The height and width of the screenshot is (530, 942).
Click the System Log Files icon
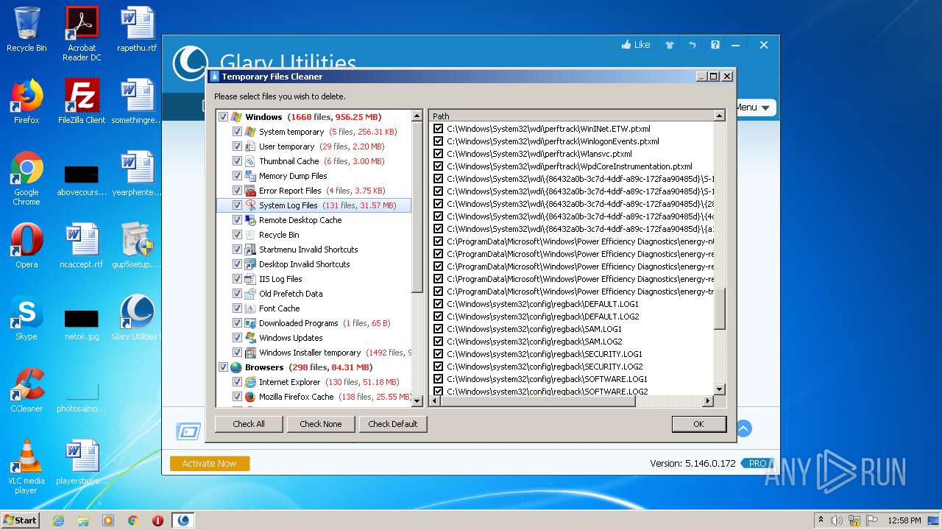click(x=250, y=205)
